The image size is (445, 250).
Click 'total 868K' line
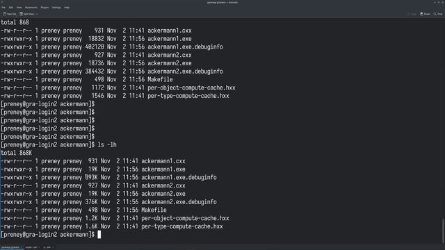pyautogui.click(x=16, y=153)
